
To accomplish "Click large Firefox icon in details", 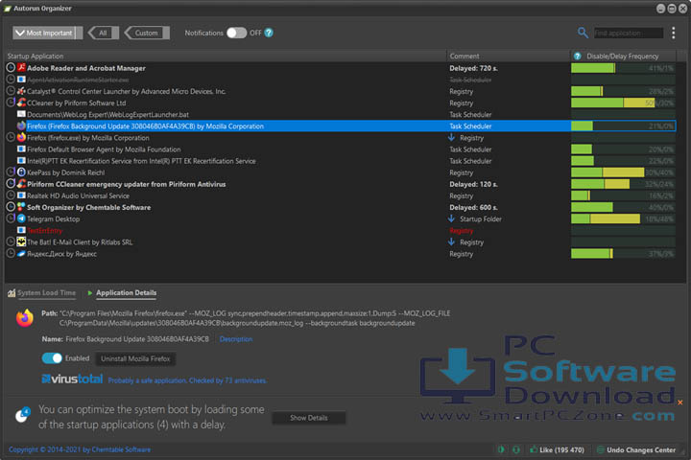I will point(25,318).
